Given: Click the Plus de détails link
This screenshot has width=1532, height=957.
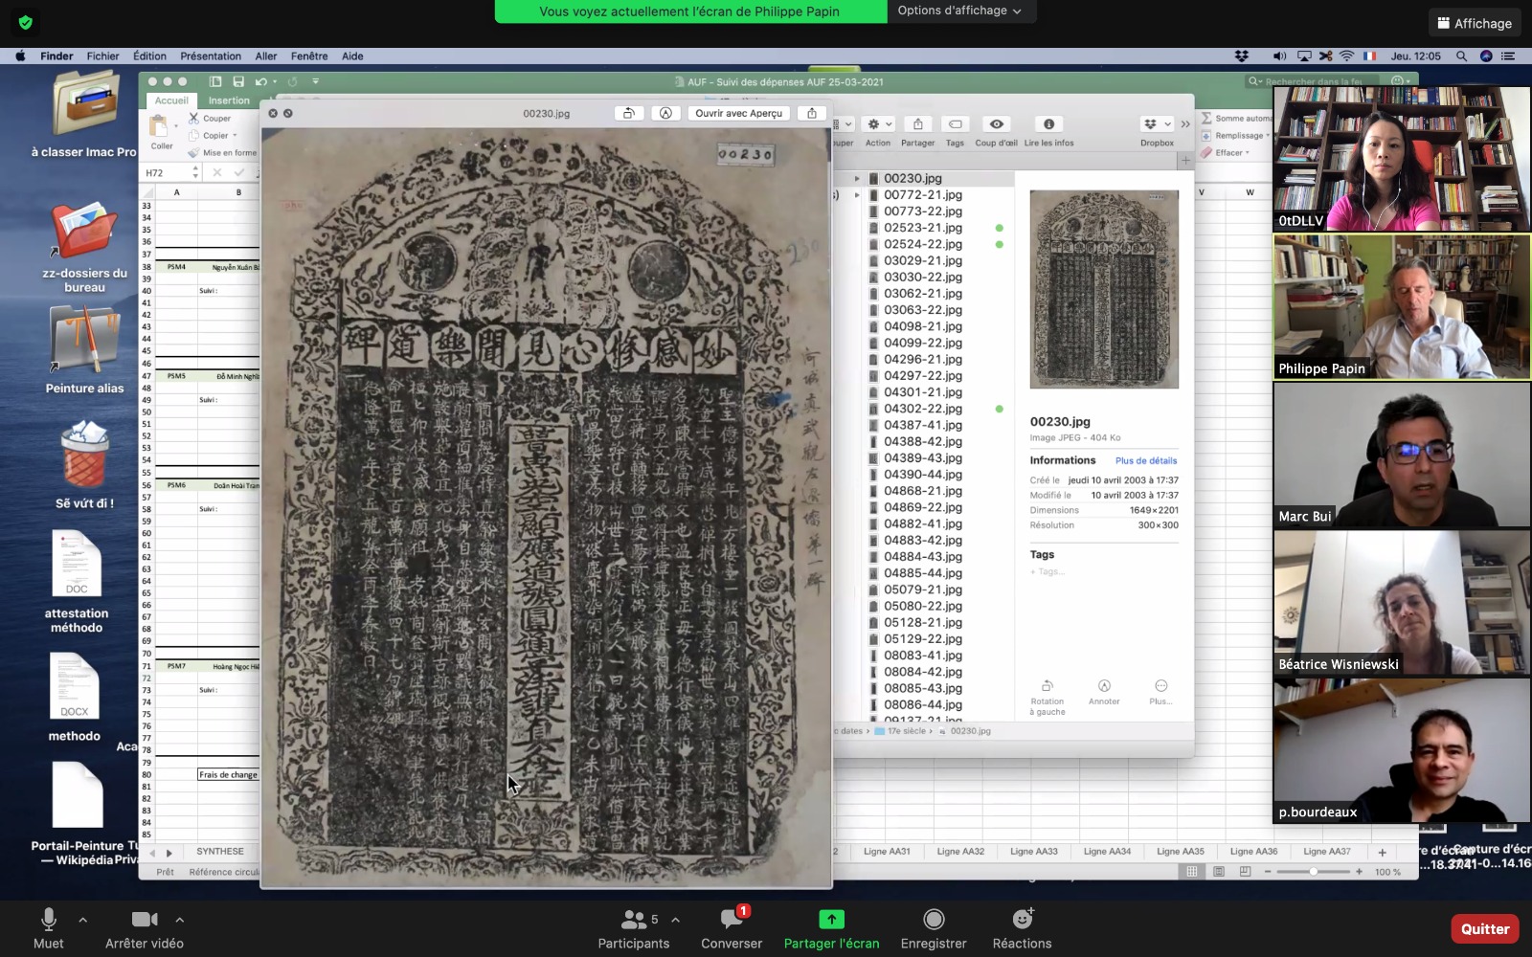Looking at the screenshot, I should click(x=1146, y=460).
